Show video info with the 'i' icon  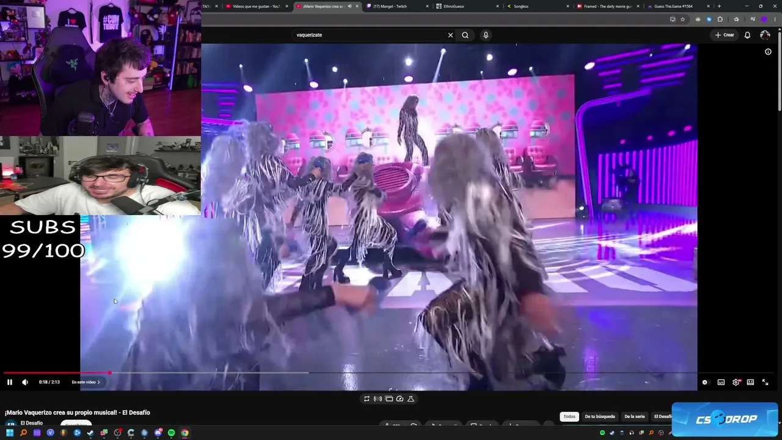pyautogui.click(x=768, y=52)
